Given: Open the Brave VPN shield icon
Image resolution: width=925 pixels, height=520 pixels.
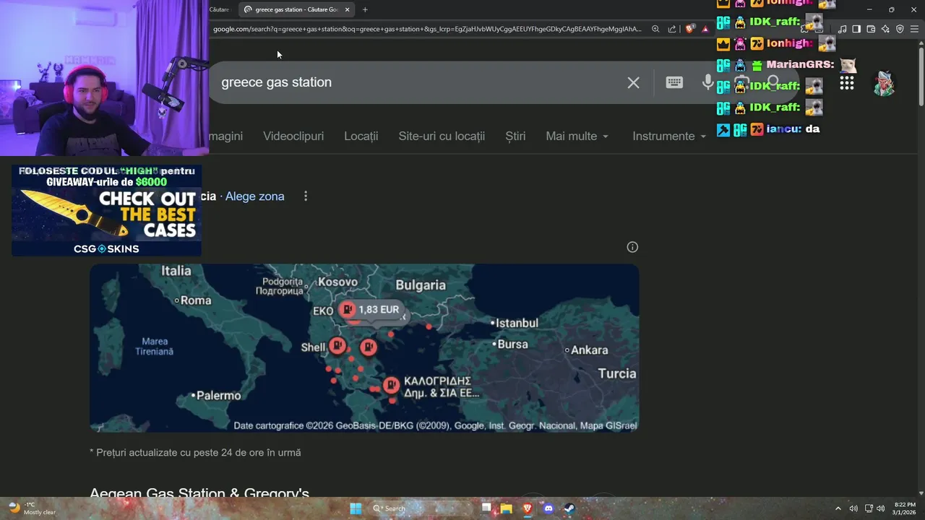Looking at the screenshot, I should 900,29.
